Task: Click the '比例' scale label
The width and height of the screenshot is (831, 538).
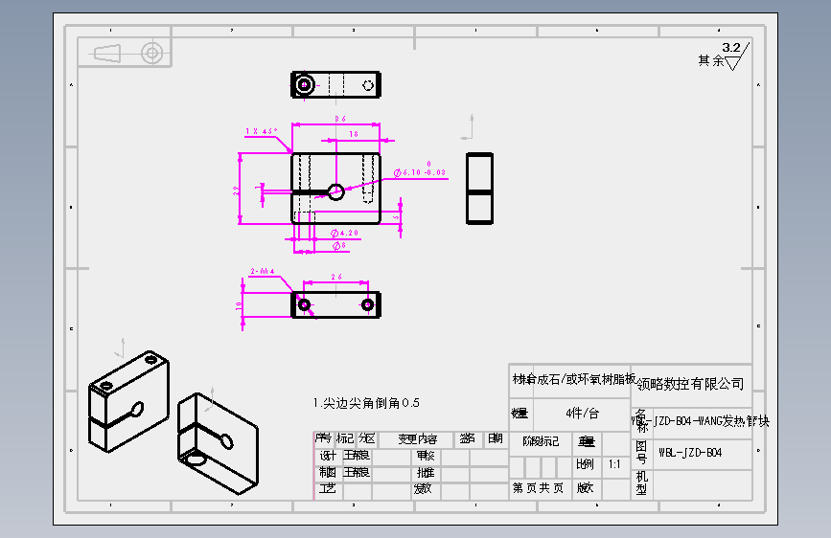Action: coord(585,464)
